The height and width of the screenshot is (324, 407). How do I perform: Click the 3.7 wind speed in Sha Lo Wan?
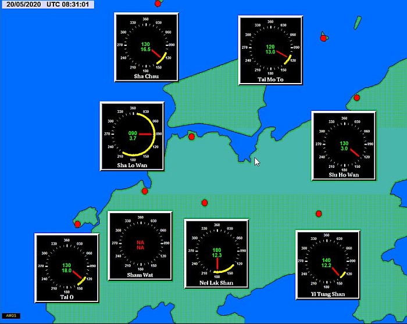pyautogui.click(x=133, y=138)
